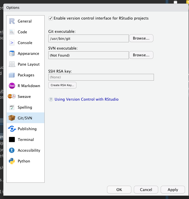Click the Git executable path field
The height and width of the screenshot is (199, 189).
[88, 39]
